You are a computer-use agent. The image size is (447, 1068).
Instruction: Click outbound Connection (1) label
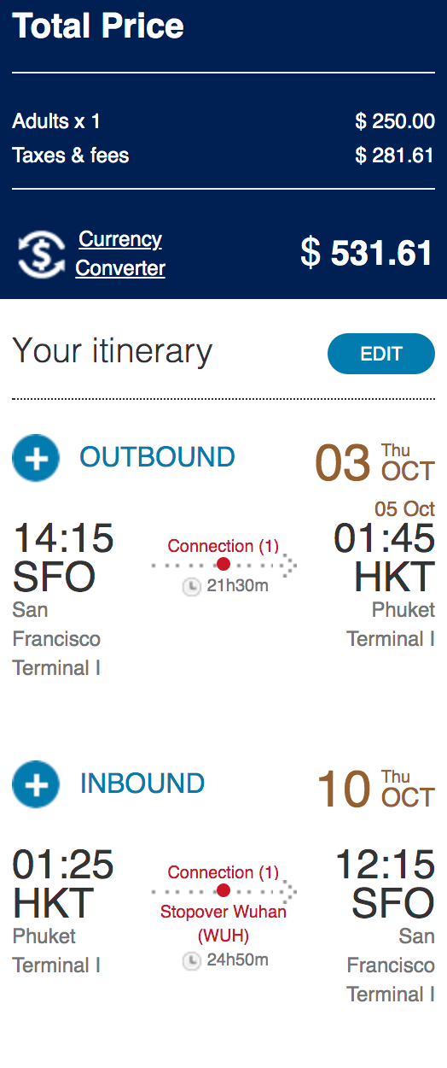(223, 545)
